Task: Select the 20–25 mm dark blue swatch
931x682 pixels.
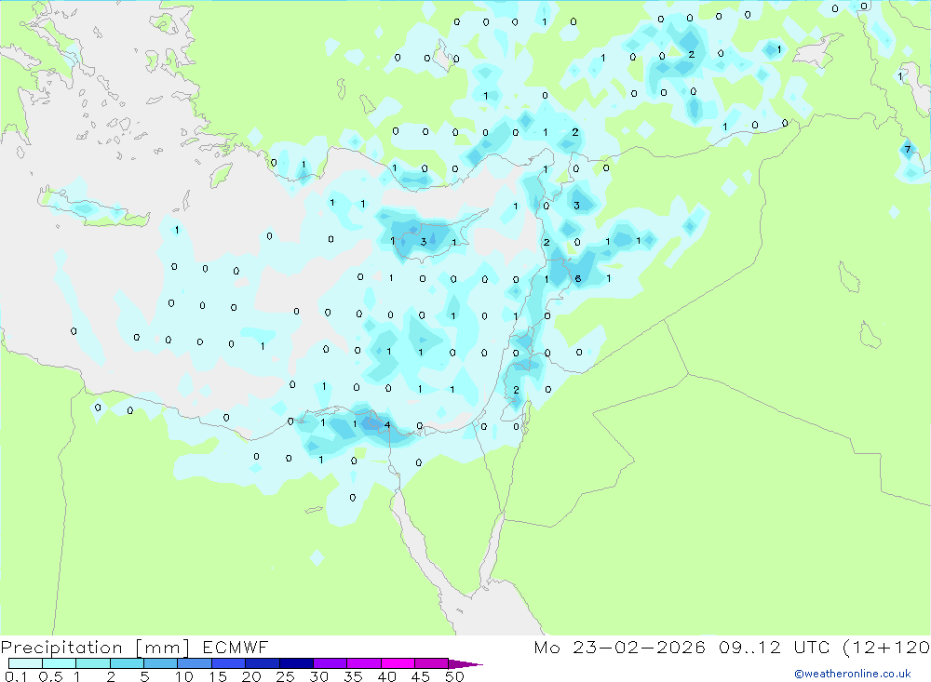Action: [x=262, y=663]
